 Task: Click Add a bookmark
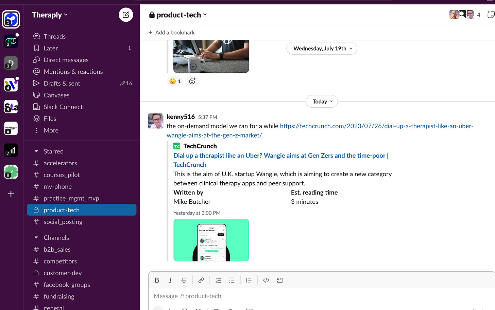[172, 33]
